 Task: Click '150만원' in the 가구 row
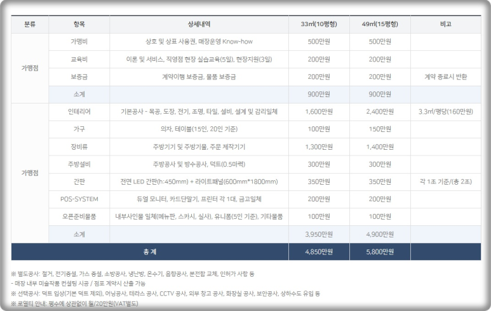(380, 129)
